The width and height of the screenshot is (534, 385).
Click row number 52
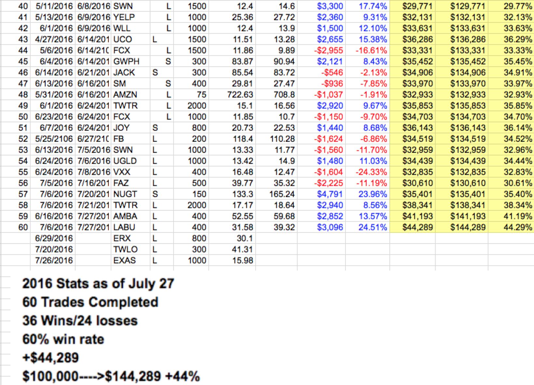point(23,139)
